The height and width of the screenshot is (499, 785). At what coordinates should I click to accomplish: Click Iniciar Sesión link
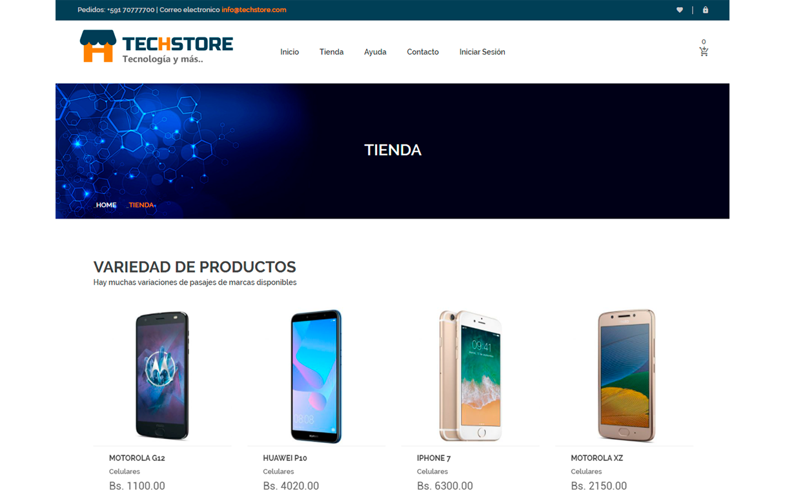click(x=482, y=52)
